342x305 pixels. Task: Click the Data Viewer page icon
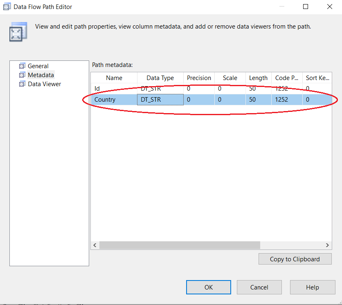click(22, 84)
